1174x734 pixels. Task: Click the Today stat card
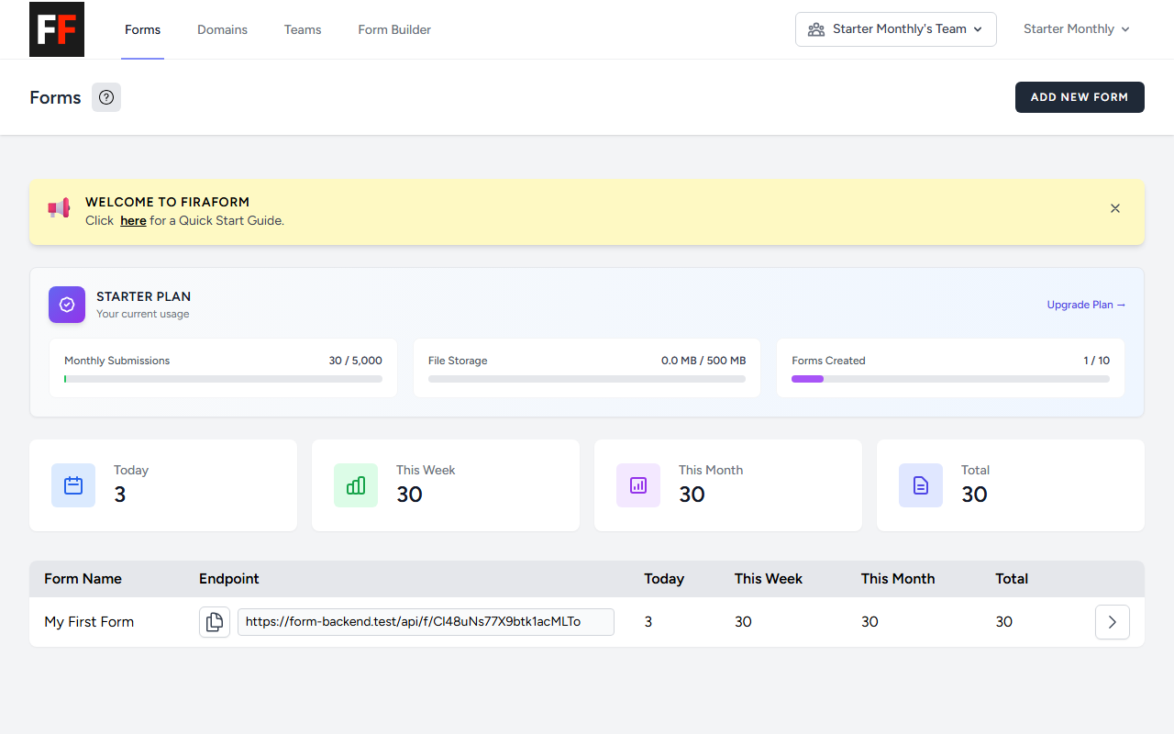(x=163, y=485)
